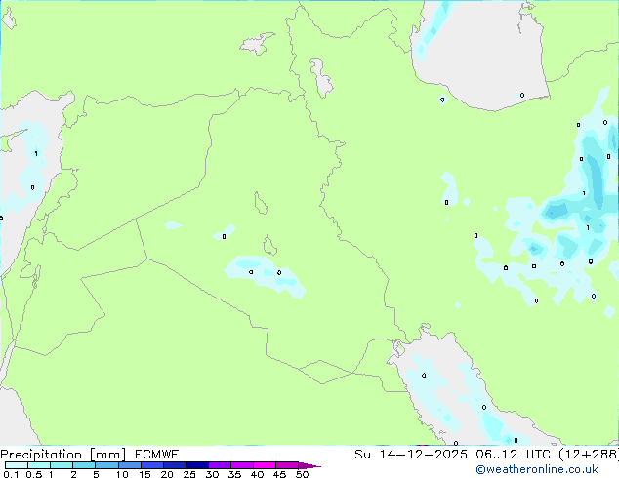Pick the 45–50 mm legend swatch
Viewport: 619px width, 478px height.
pyautogui.click(x=287, y=465)
